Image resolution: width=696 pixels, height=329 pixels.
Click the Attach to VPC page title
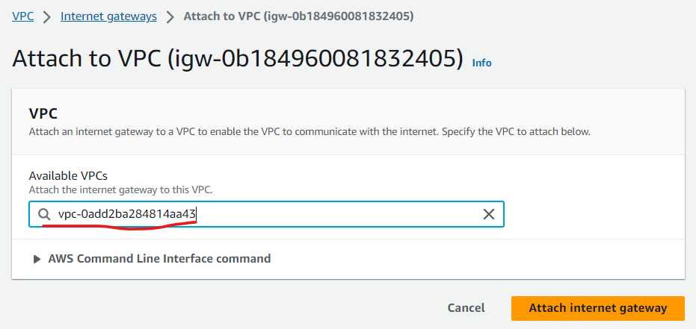tap(238, 59)
